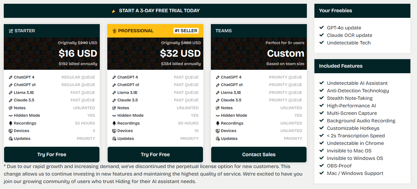Click the Hidden Mode icon in Professional plan

114,115
